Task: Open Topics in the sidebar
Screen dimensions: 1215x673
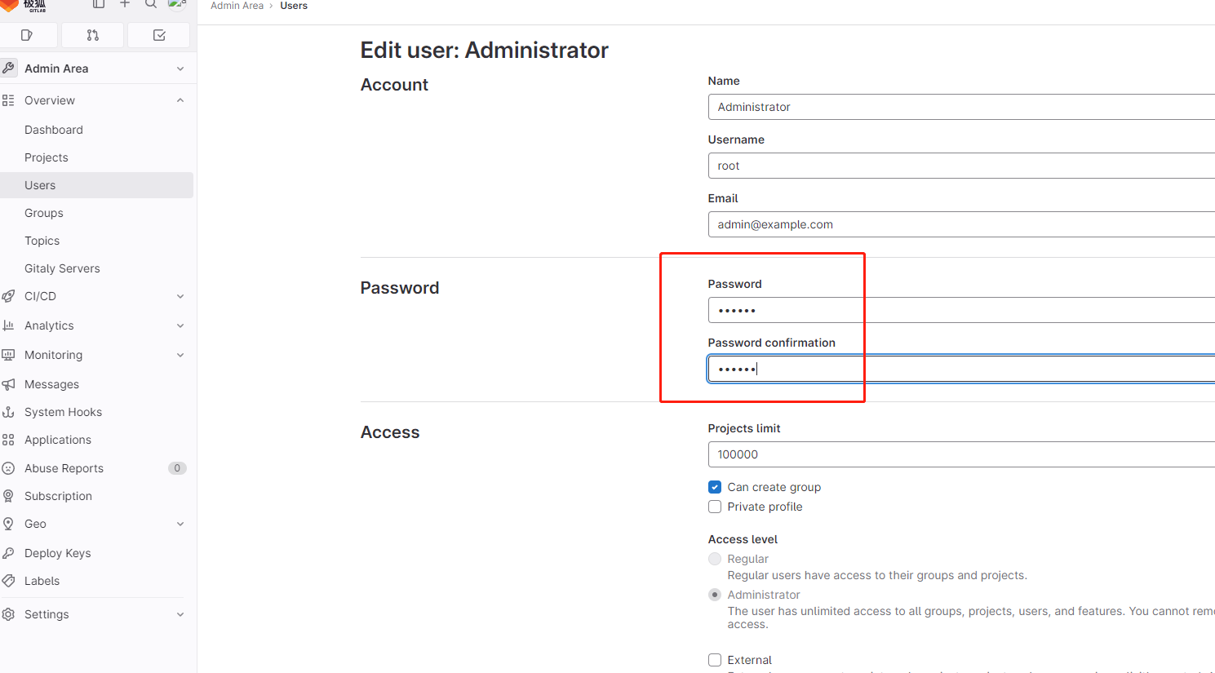Action: pyautogui.click(x=42, y=241)
